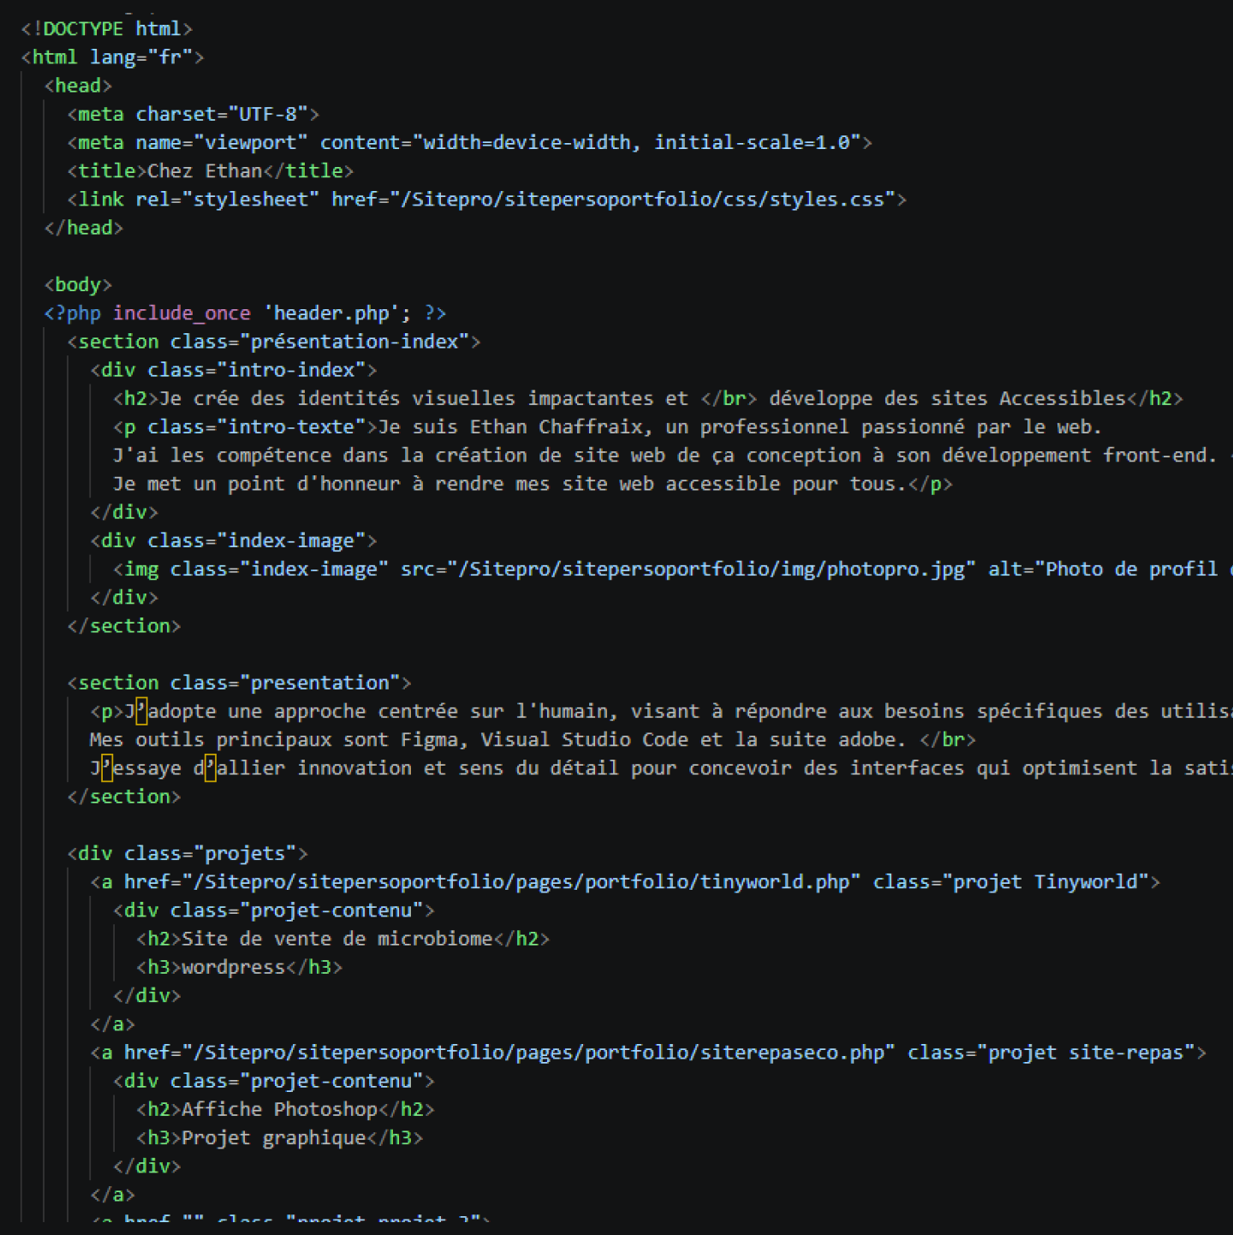1233x1235 pixels.
Task: Click the alt="Photo de profil" attribute
Action: 1110,569
